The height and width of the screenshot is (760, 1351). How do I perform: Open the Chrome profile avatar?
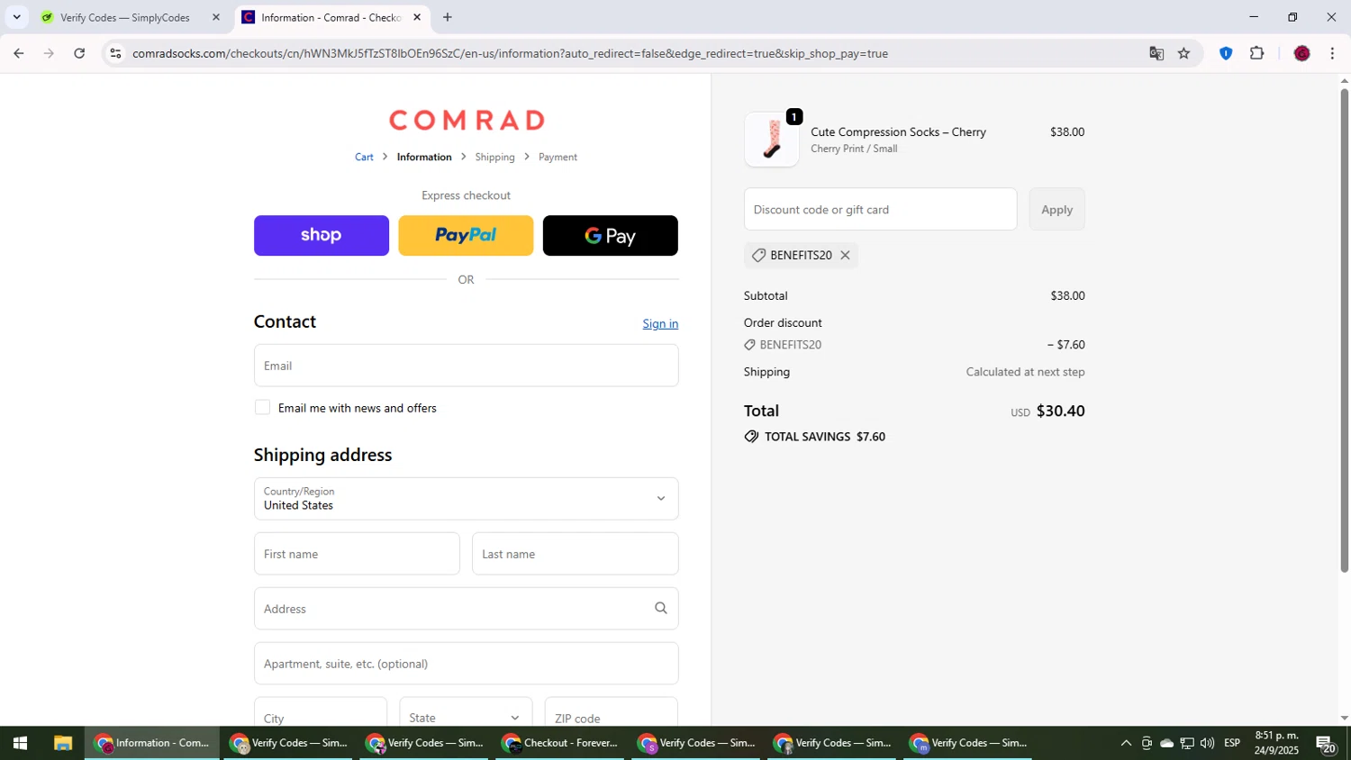click(1301, 54)
